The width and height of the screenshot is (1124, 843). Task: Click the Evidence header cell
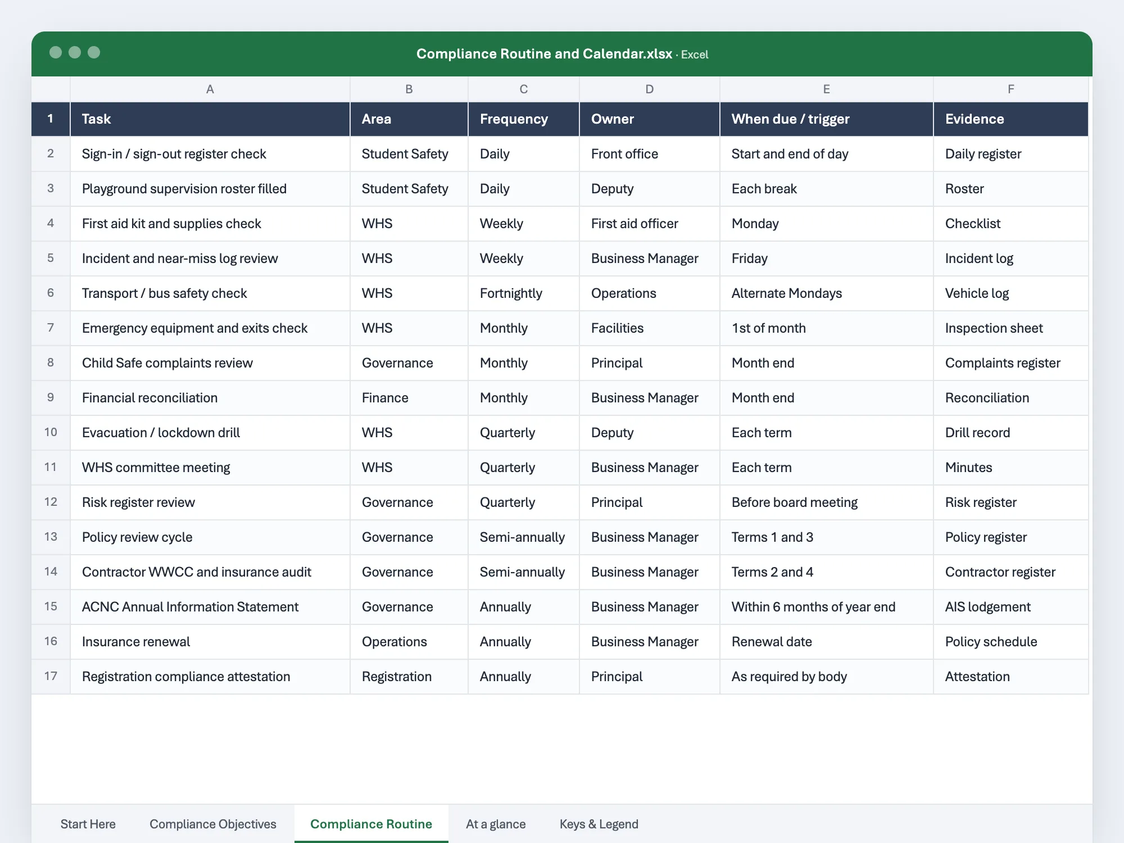coord(1011,119)
